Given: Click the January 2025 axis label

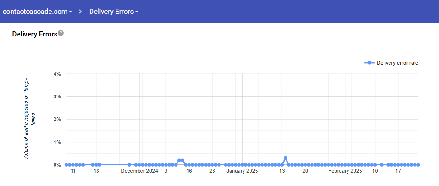Looking at the screenshot, I should tap(242, 171).
